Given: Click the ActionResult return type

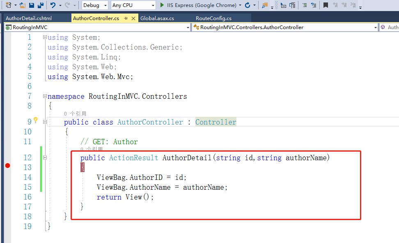Looking at the screenshot, I should point(133,158).
